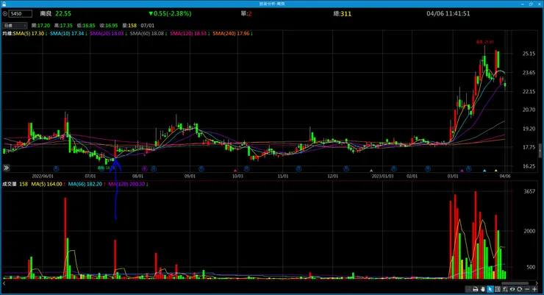Screen dimensions: 544x295
Task: Click the 2022/06/01 date label on axis
Action: tap(43, 177)
